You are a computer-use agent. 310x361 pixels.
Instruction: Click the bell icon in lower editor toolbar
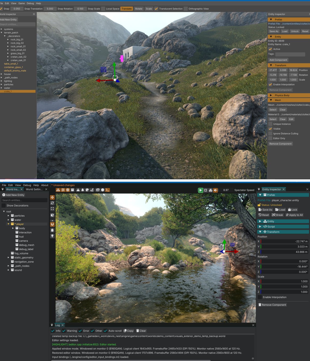(x=83, y=190)
